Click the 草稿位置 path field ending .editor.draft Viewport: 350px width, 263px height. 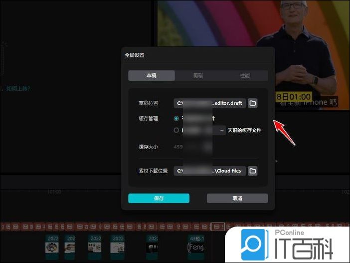tap(209, 103)
